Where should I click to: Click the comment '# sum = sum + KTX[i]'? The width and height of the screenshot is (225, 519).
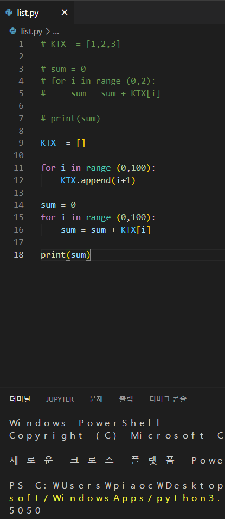click(x=101, y=93)
